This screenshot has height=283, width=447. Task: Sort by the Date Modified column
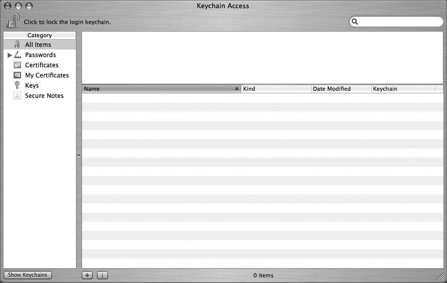[341, 89]
